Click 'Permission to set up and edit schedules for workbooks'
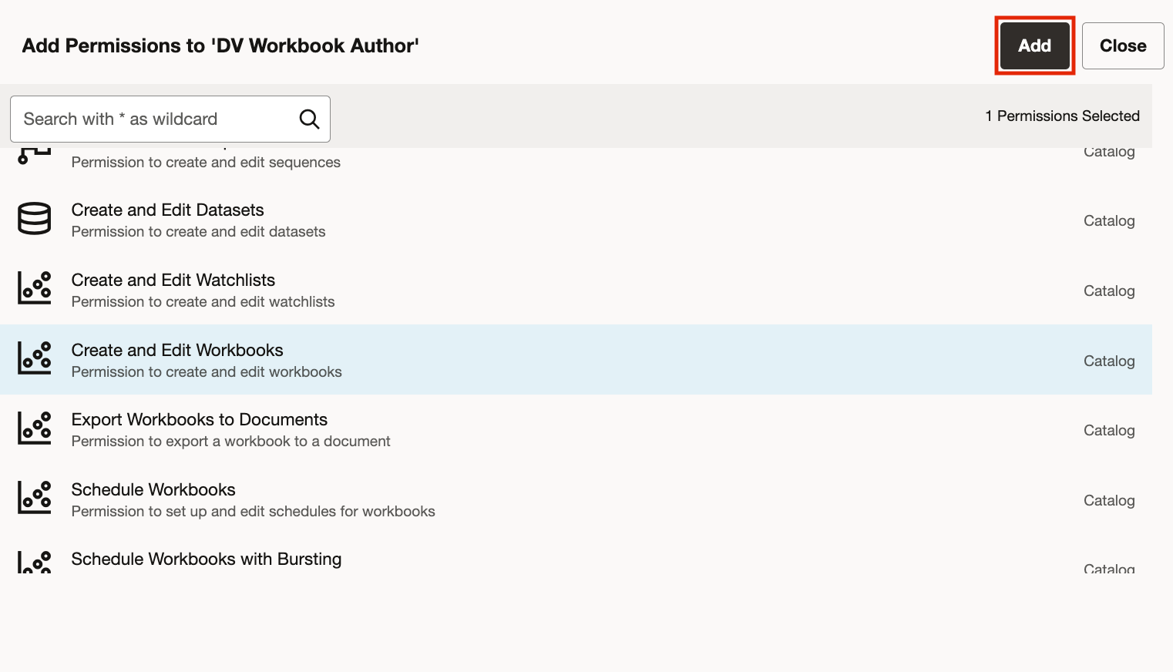 pyautogui.click(x=253, y=511)
